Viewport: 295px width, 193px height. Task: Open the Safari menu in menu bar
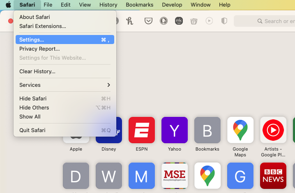[x=27, y=5]
